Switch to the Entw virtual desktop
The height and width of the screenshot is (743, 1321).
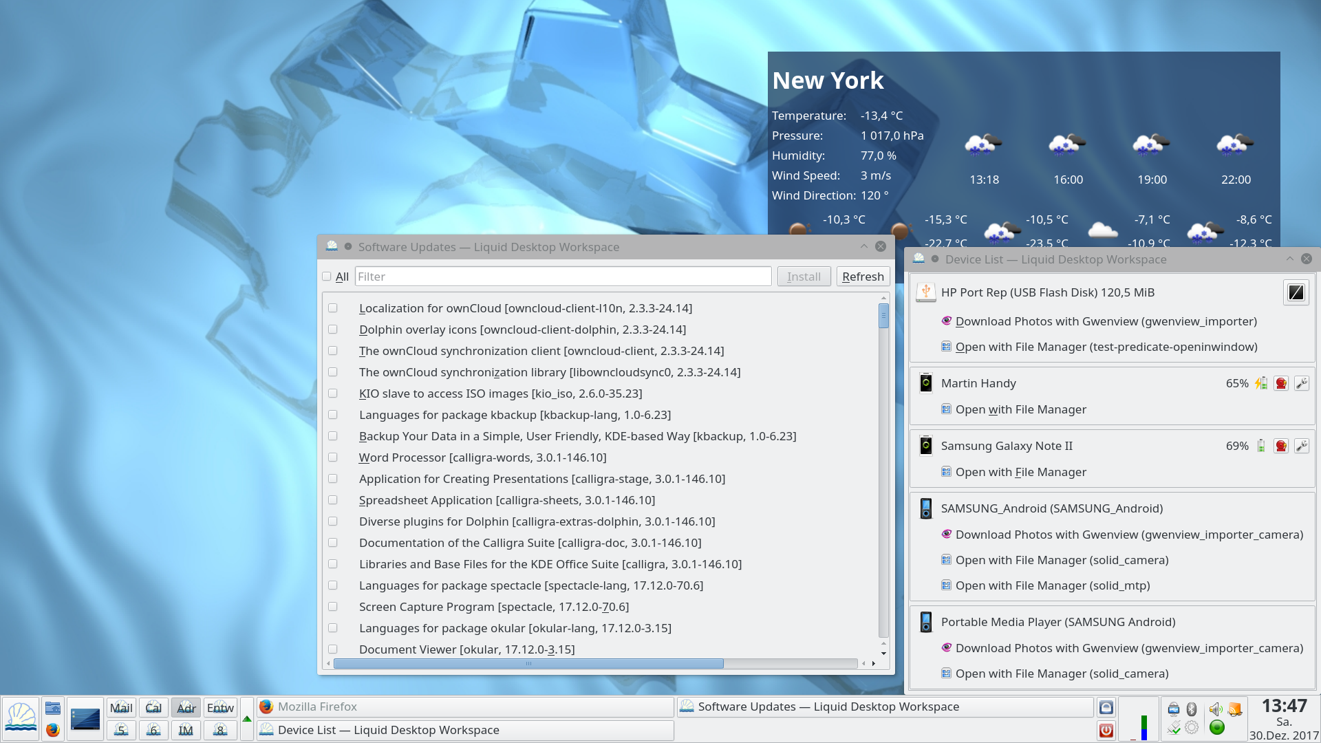(x=220, y=707)
